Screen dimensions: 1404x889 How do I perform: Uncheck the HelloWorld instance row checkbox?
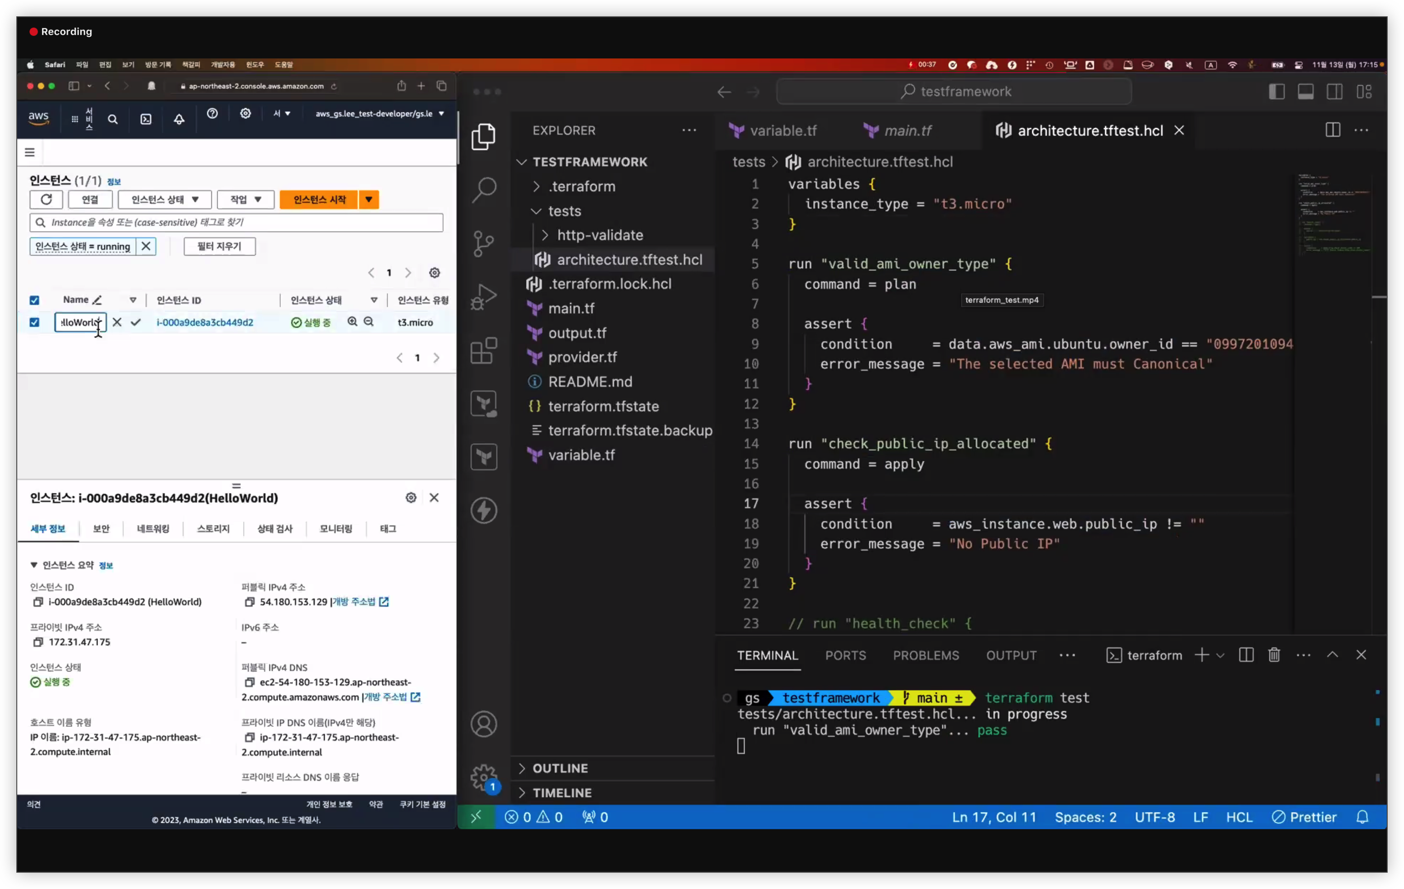[34, 322]
